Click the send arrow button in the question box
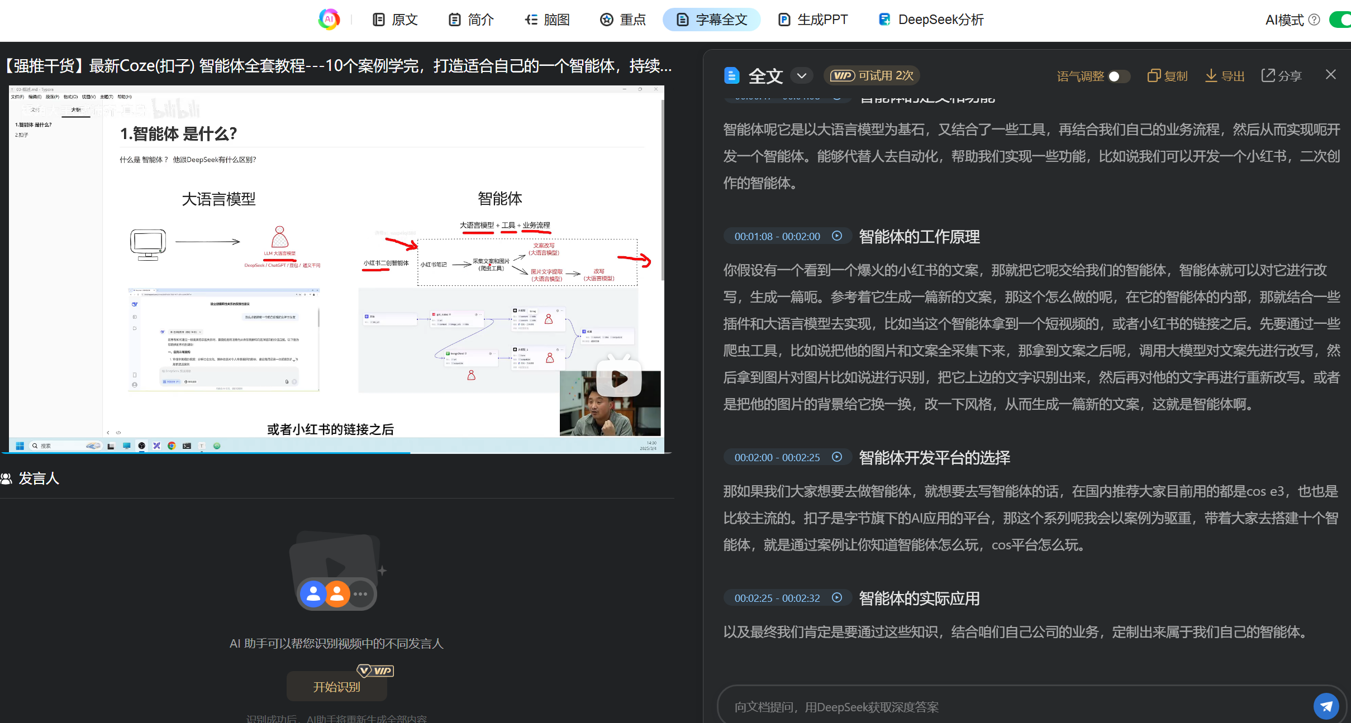 coord(1326,706)
